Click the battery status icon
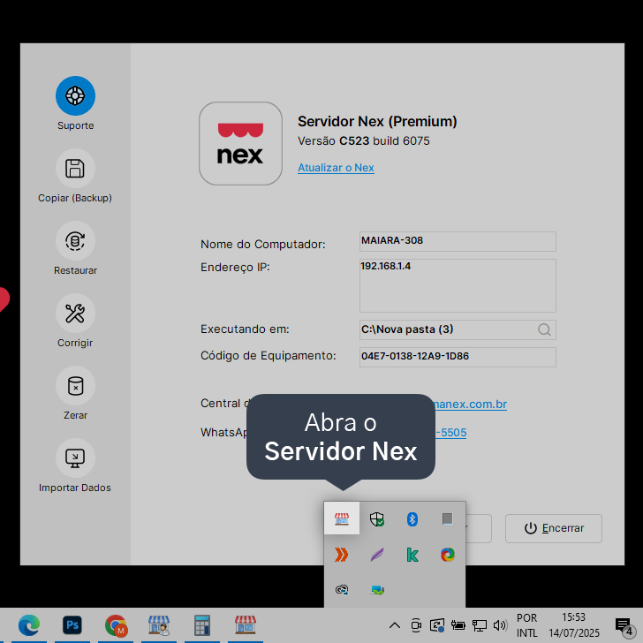The width and height of the screenshot is (643, 643). (458, 625)
